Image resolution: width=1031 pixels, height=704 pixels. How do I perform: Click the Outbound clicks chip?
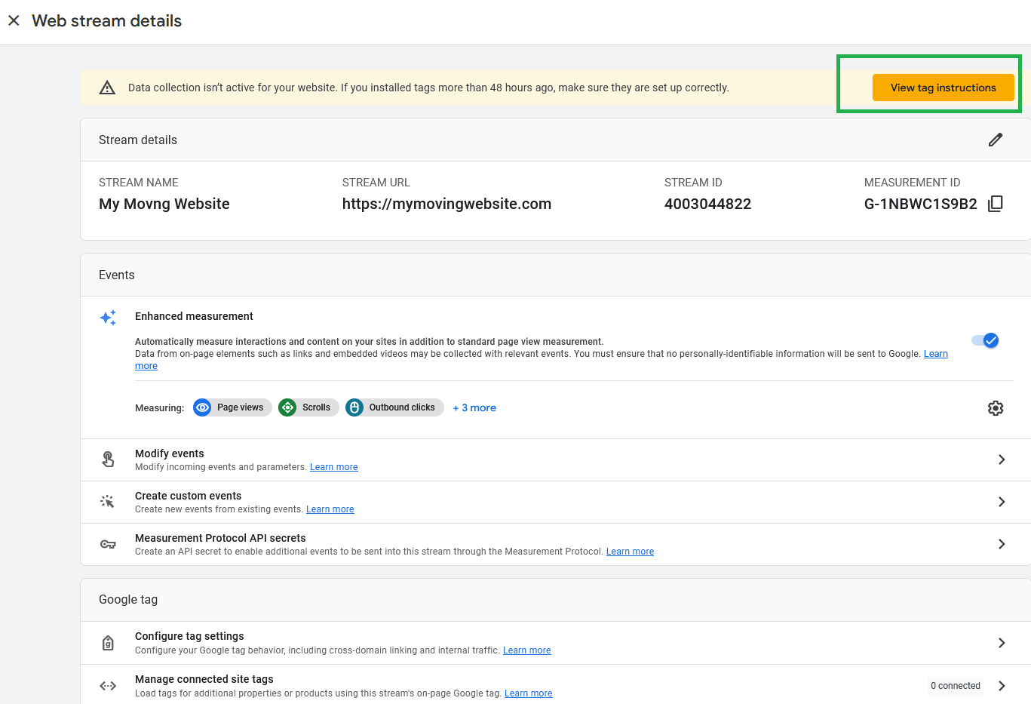[394, 407]
